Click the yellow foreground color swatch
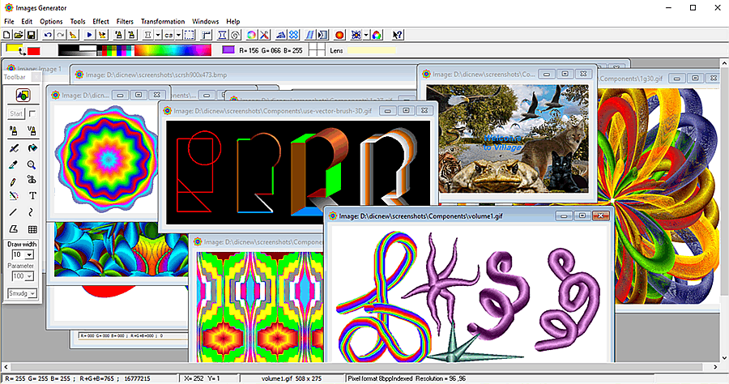This screenshot has width=729, height=384. [14, 49]
